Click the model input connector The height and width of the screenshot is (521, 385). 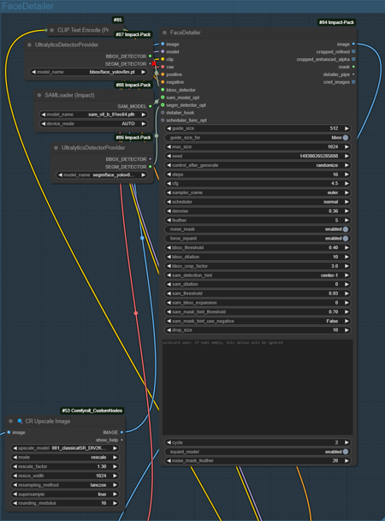tap(163, 51)
